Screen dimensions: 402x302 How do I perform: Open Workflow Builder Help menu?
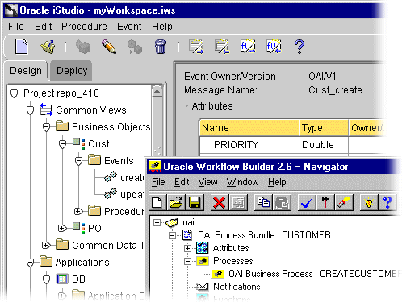[x=277, y=182]
